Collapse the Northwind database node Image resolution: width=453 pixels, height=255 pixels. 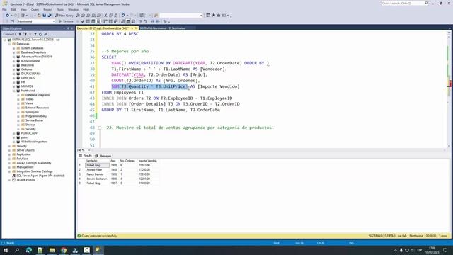tap(14, 91)
